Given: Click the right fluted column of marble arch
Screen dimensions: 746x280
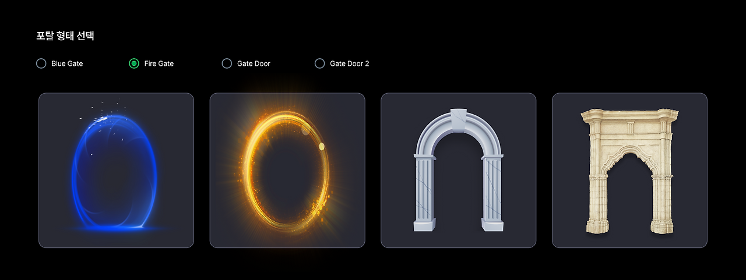Looking at the screenshot, I should [x=492, y=192].
